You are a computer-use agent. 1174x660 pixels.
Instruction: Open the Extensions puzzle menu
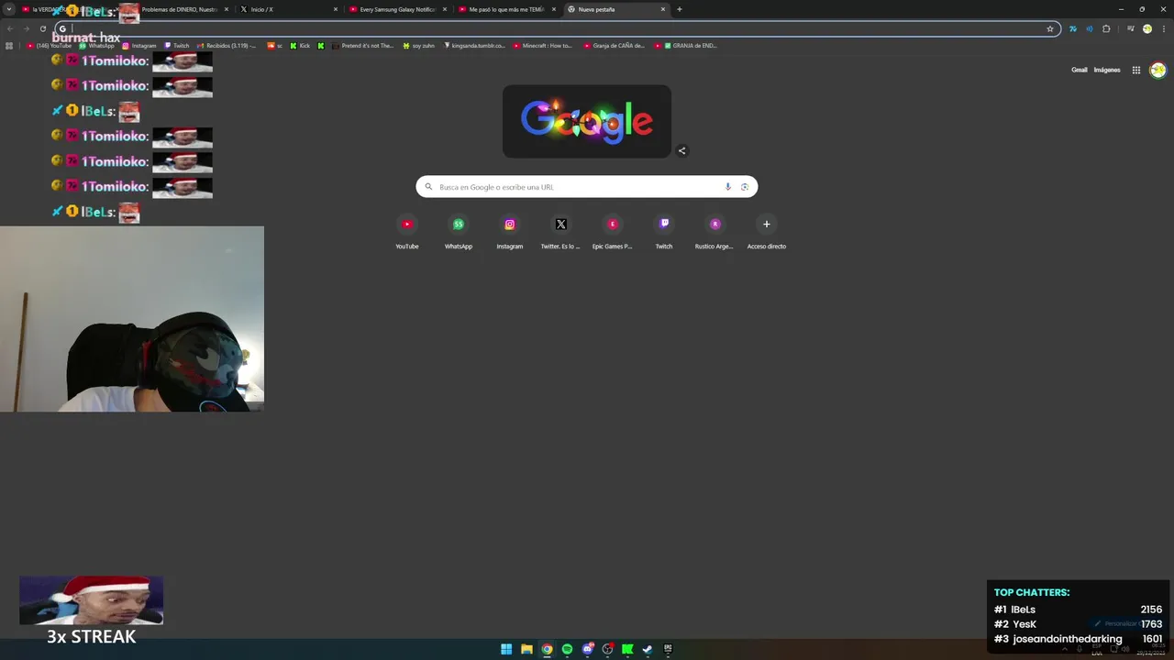[x=1106, y=28]
